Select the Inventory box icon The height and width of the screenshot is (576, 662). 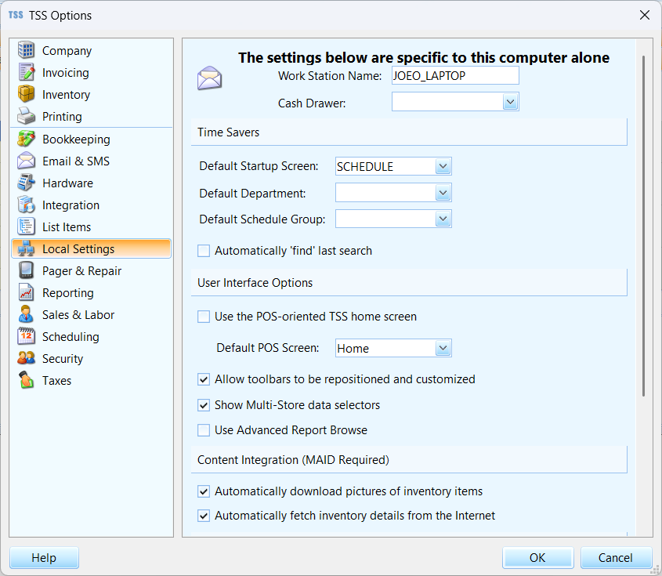click(x=26, y=94)
